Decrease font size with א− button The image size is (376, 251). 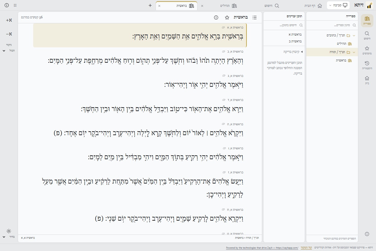(x=9, y=34)
